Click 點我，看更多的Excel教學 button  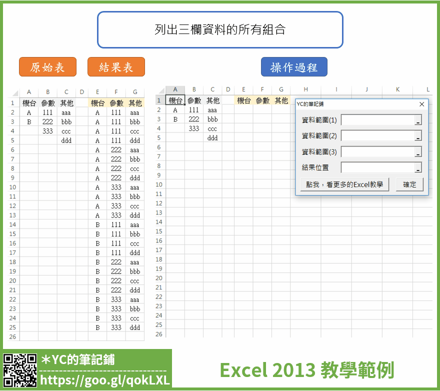point(344,184)
